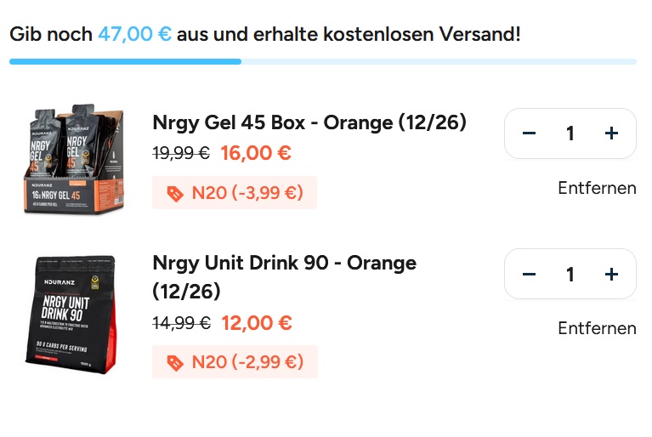Click the crossed-out 14,99 € price
652x437 pixels.
pos(181,323)
